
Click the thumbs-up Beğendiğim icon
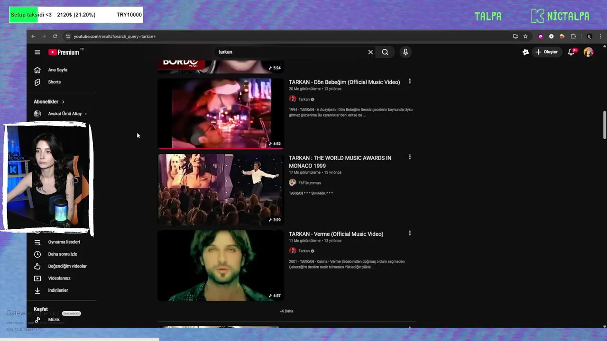click(37, 266)
